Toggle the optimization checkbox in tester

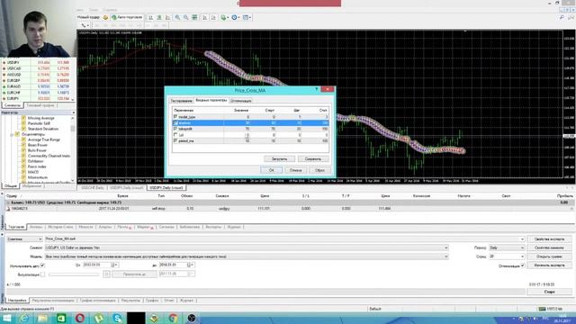click(522, 265)
